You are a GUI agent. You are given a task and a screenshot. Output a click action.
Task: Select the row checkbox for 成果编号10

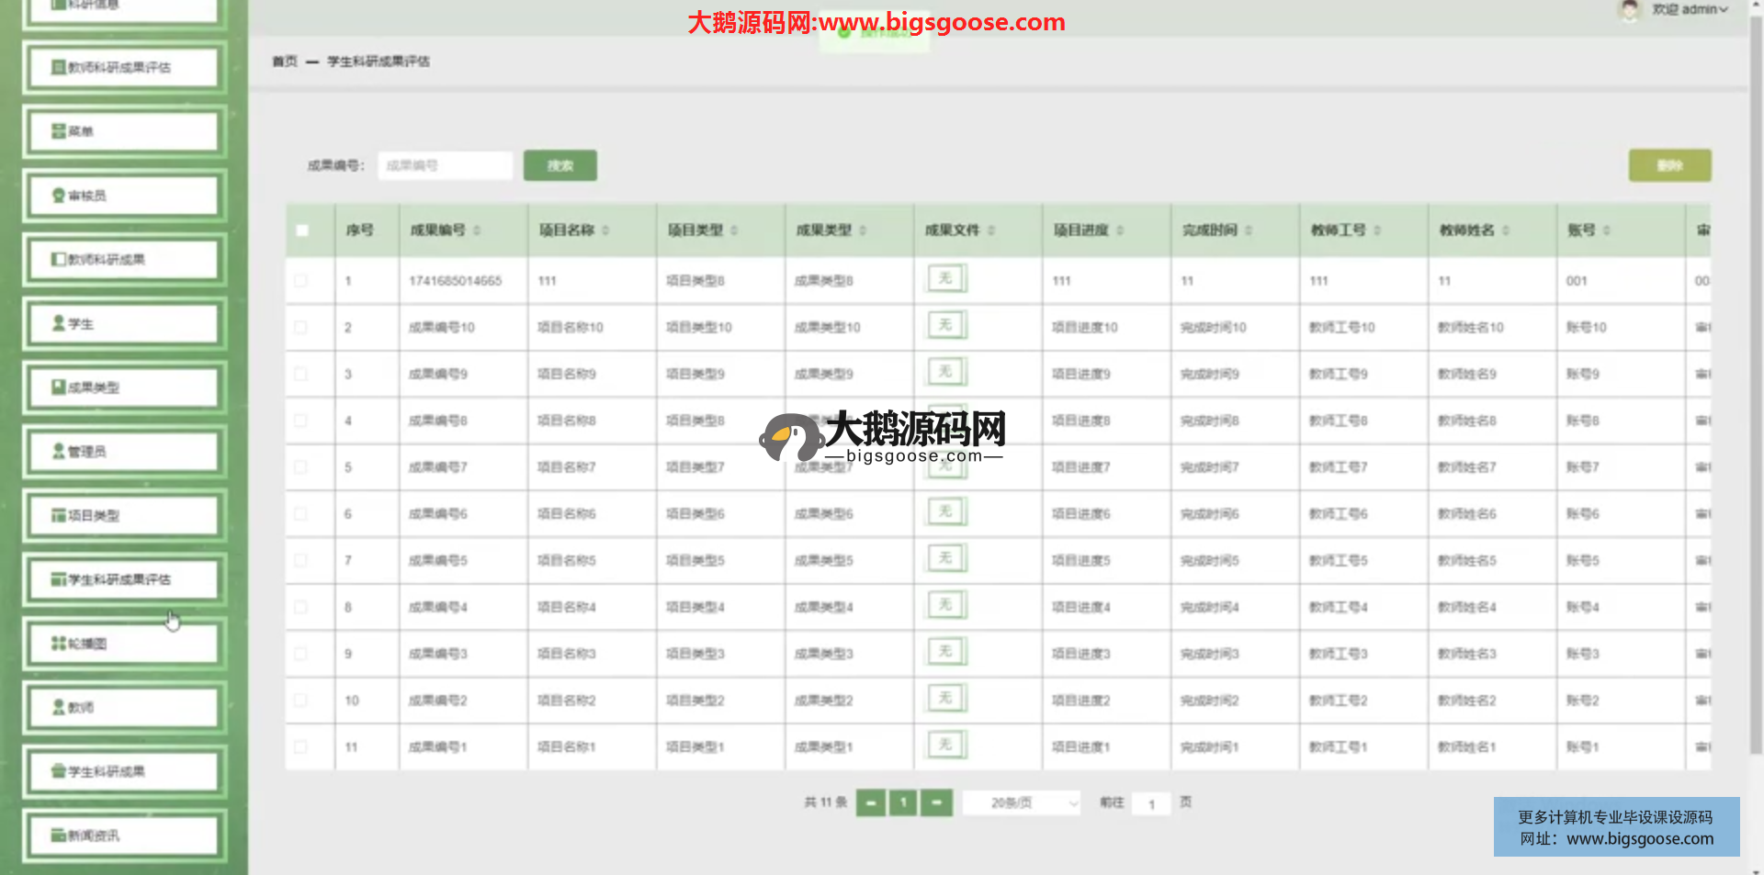click(301, 328)
